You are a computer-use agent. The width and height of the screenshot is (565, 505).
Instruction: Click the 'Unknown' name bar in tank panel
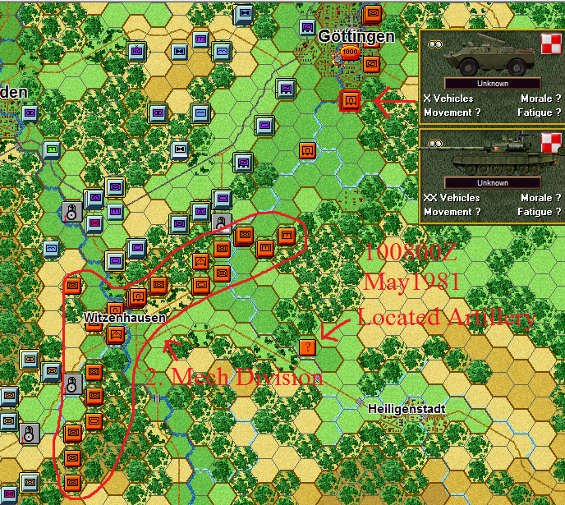click(492, 183)
